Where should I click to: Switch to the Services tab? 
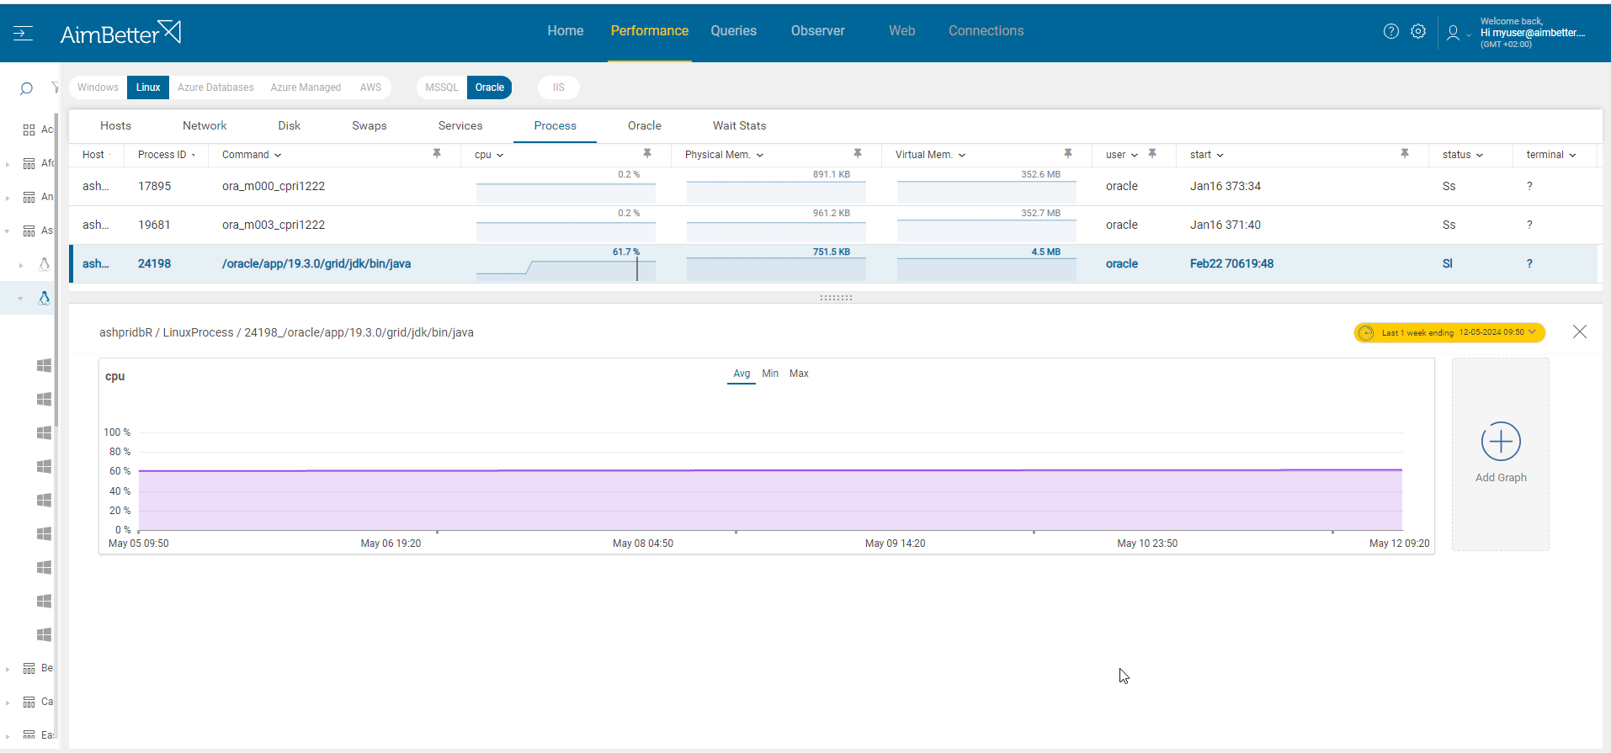pos(460,125)
